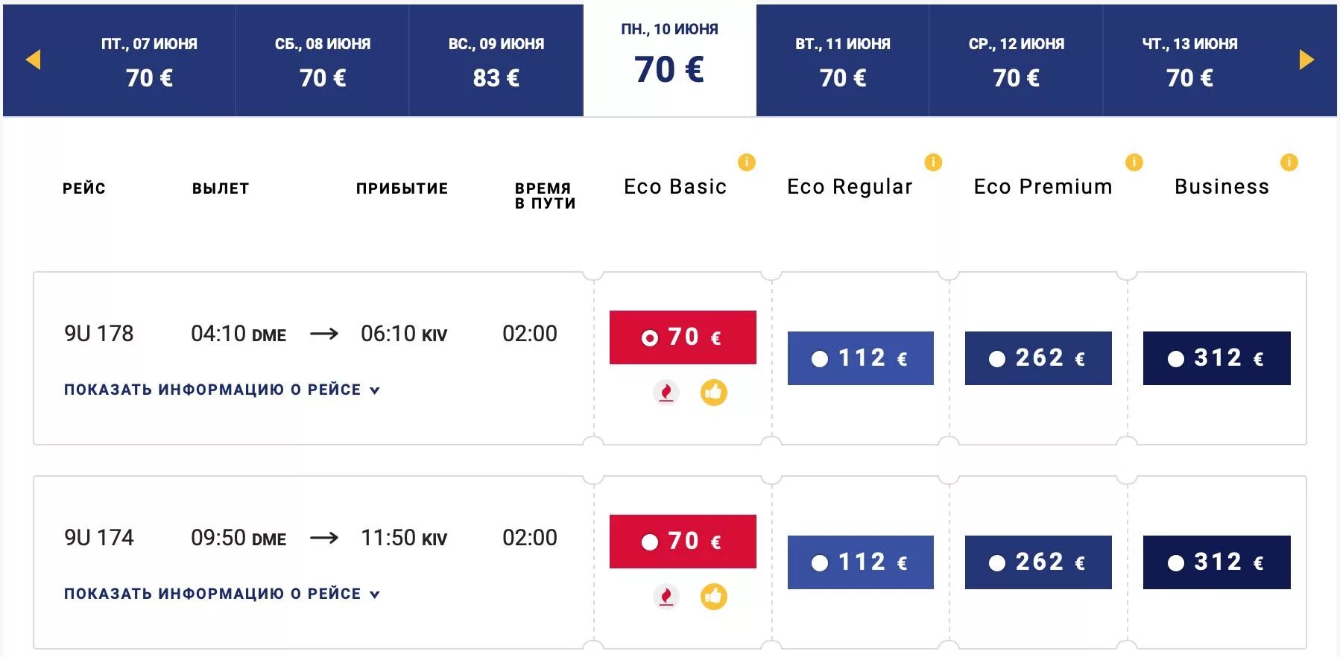Click the flame icon under flight 9U 178
Screen dimensions: 1340x657
coord(666,392)
